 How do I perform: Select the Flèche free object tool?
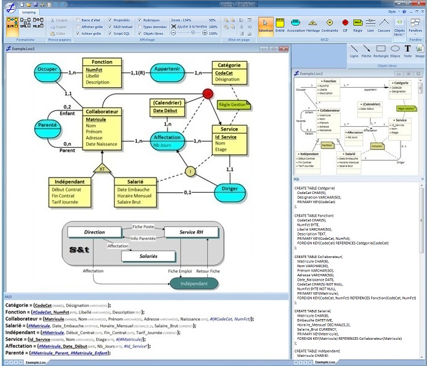pos(366,51)
